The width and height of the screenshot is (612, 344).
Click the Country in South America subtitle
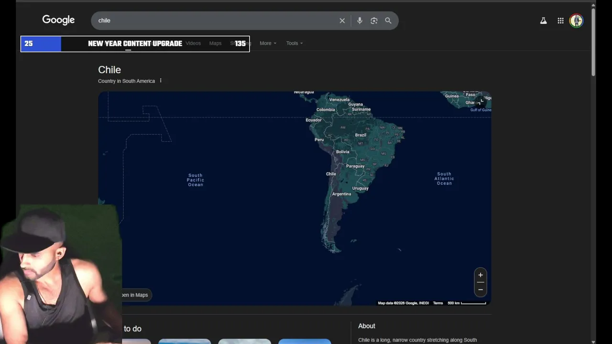pos(126,81)
